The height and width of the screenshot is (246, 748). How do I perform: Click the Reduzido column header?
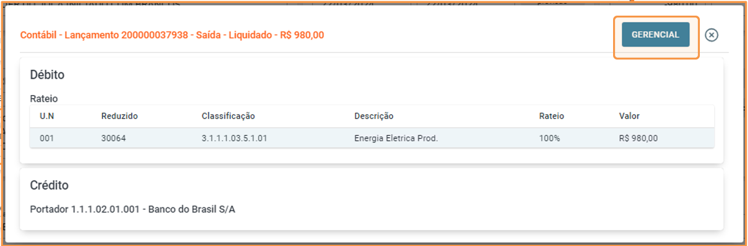pyautogui.click(x=119, y=116)
